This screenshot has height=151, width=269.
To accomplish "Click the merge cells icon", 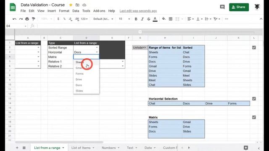I will [x=177, y=19].
